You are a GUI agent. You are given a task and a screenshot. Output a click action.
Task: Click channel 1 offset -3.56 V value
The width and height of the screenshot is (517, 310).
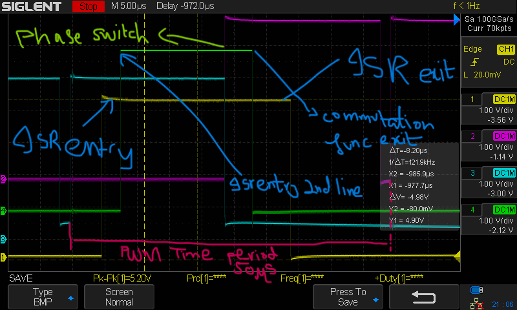point(500,120)
